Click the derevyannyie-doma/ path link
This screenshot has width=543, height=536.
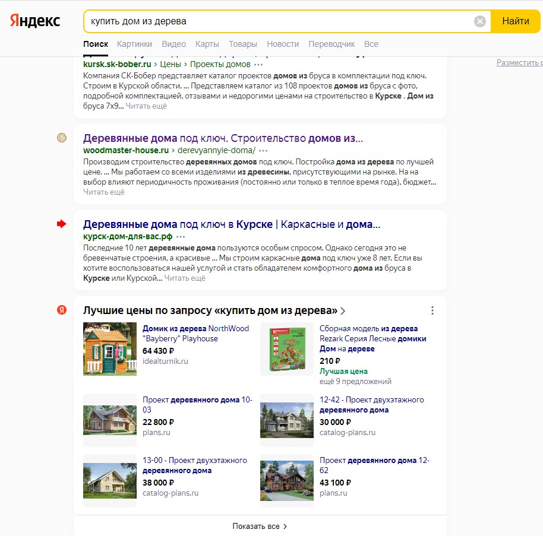[x=216, y=150]
